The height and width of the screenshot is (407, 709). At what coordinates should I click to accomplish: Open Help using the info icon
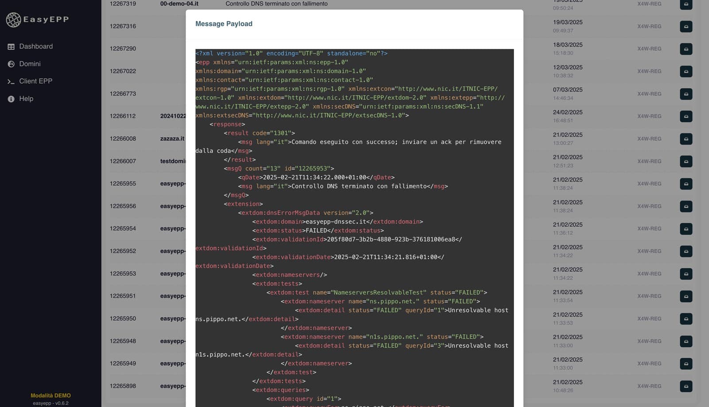11,98
